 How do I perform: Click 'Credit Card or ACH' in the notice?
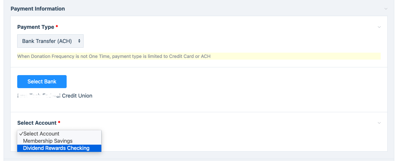189,56
